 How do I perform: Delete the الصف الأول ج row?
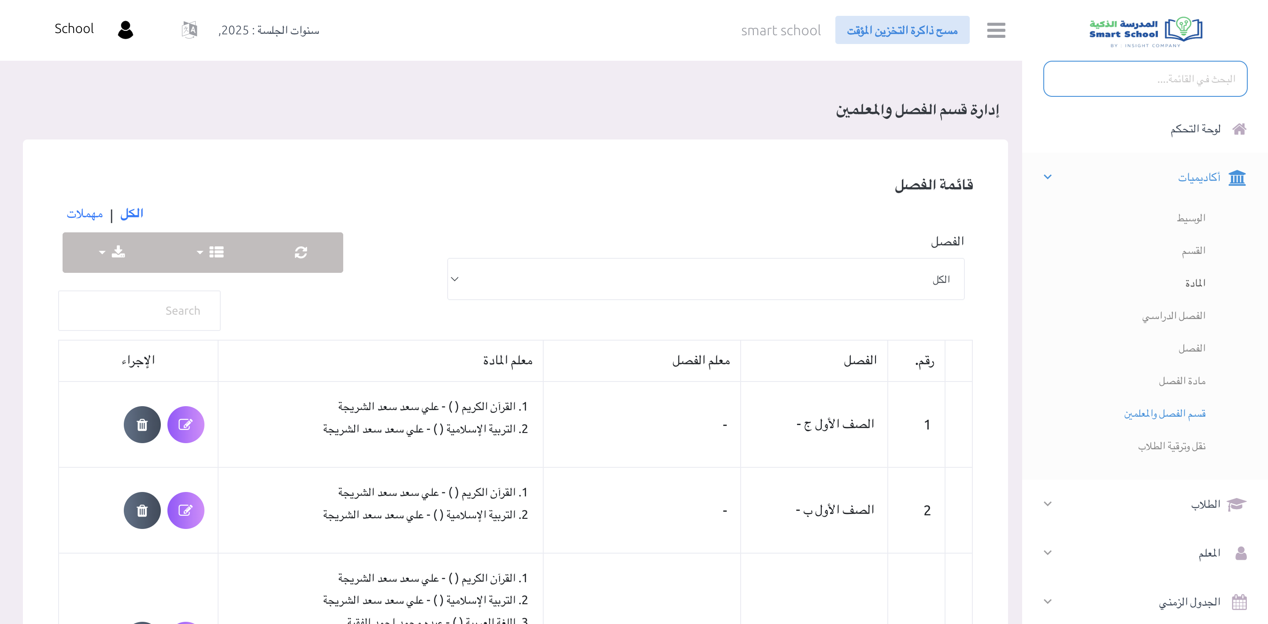click(x=142, y=424)
